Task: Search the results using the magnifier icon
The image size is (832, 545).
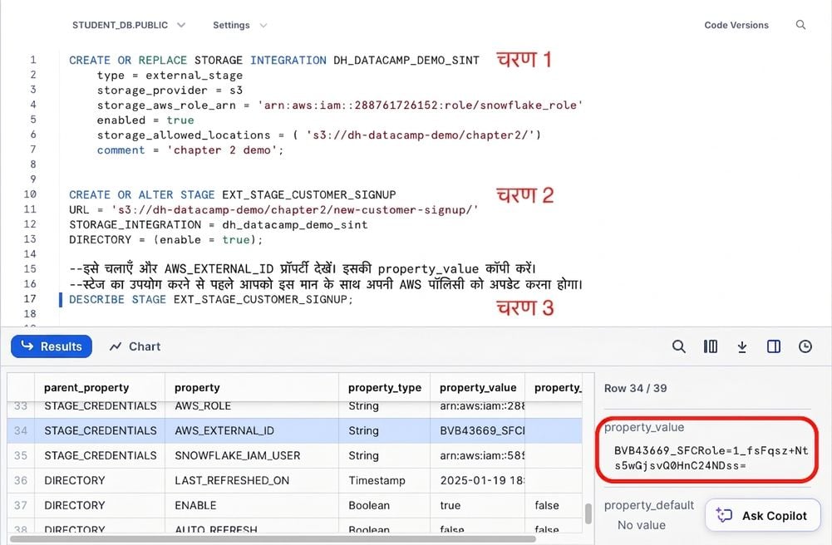Action: click(679, 346)
